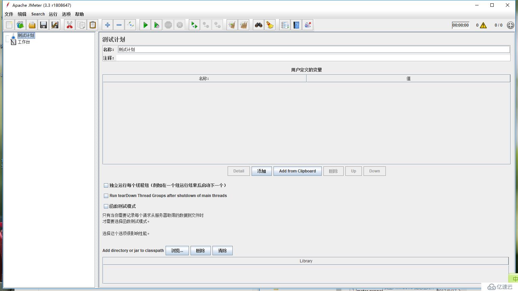Click the Paste clipboard icon
Viewport: 518px width, 291px height.
click(92, 25)
